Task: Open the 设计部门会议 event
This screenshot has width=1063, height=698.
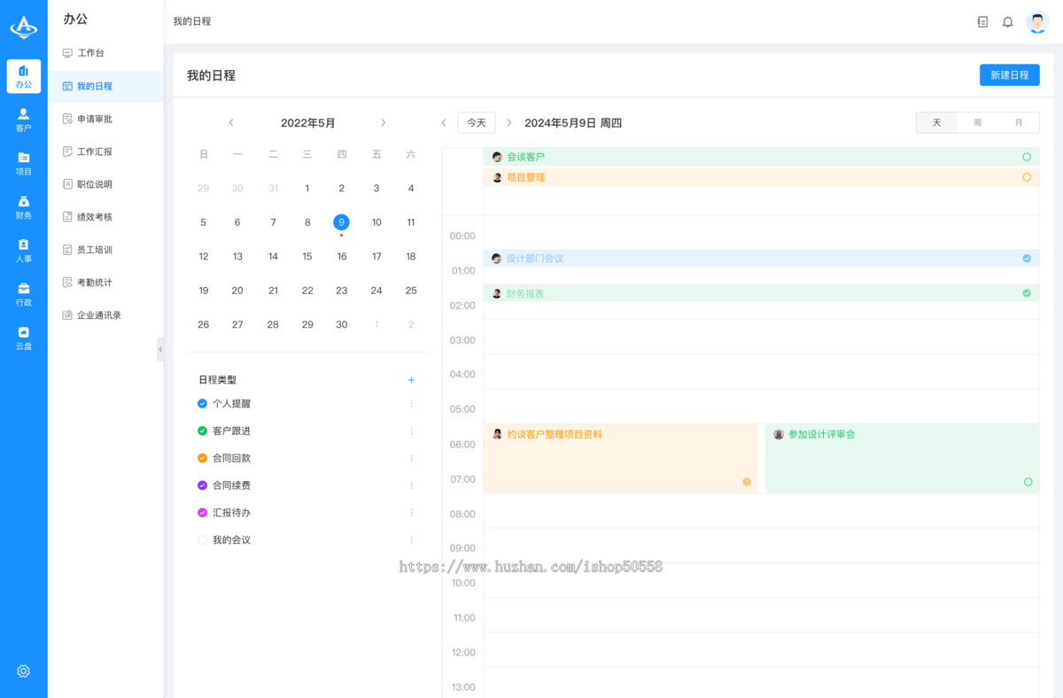Action: 761,259
